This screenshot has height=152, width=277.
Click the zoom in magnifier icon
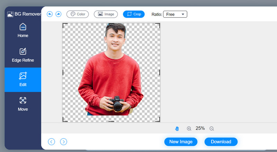click(189, 129)
